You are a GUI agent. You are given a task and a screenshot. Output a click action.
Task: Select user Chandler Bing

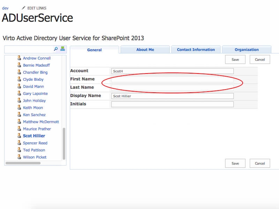point(35,72)
